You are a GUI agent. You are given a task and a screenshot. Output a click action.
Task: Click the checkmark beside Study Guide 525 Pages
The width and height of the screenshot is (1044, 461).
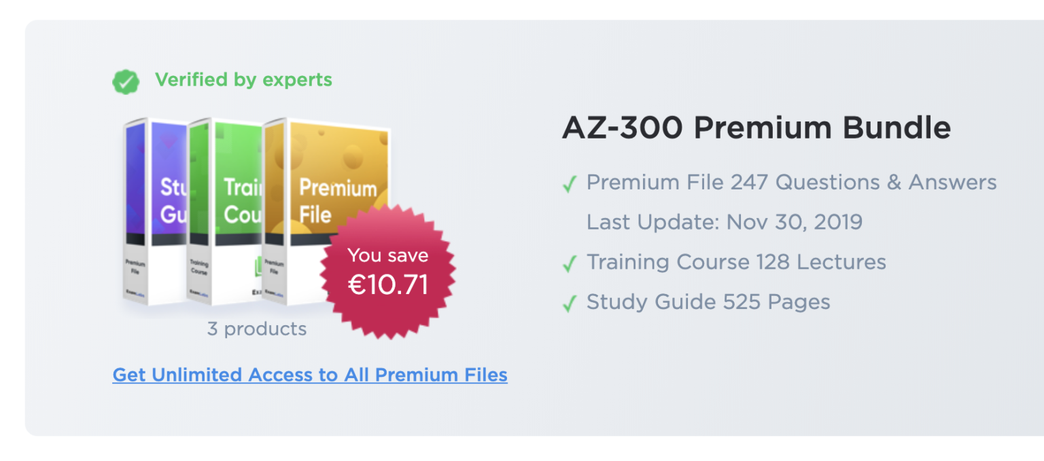pos(570,303)
